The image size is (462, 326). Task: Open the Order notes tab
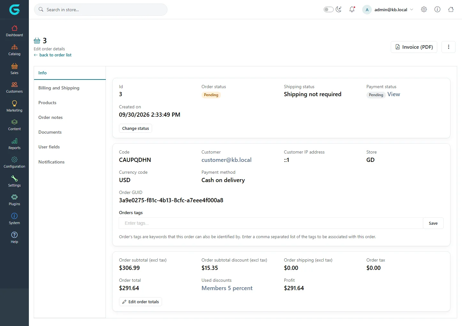tap(70, 117)
